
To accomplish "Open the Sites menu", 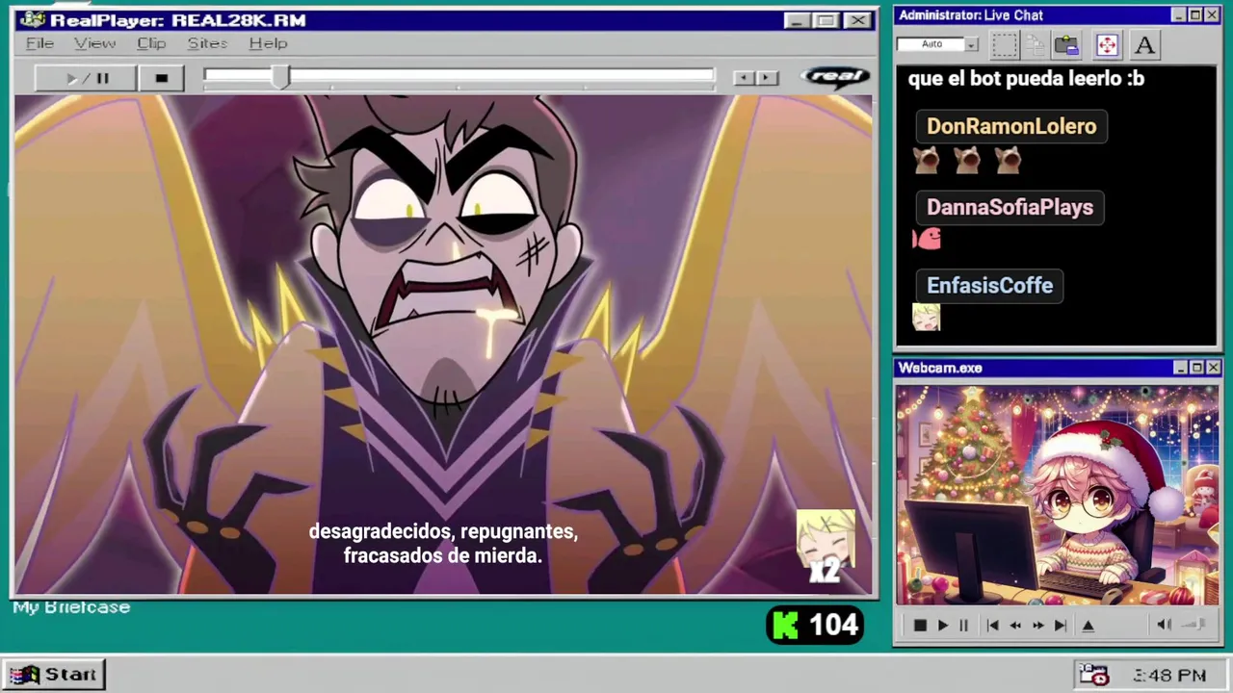I will (207, 43).
